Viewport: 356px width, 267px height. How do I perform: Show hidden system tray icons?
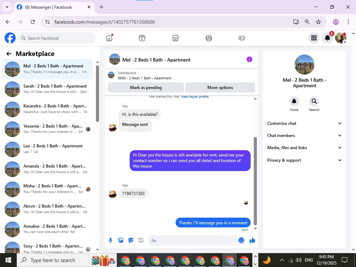coord(282,260)
